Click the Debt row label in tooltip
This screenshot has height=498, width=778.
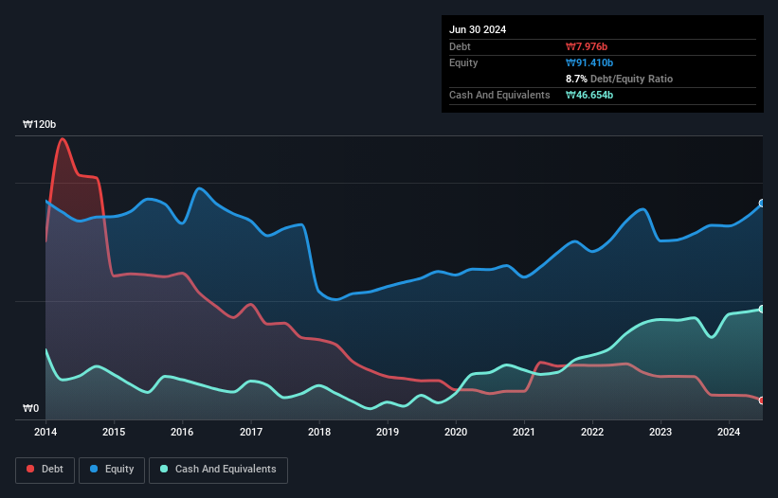pos(460,46)
